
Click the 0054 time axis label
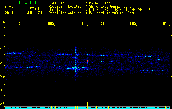[68, 23]
